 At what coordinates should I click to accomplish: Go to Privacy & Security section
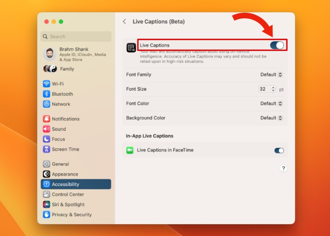(71, 215)
